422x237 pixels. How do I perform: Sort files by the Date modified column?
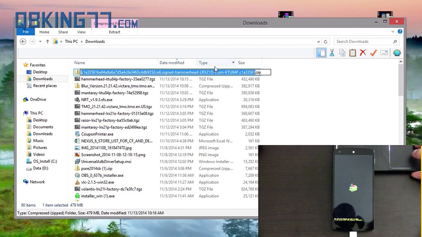(172, 63)
